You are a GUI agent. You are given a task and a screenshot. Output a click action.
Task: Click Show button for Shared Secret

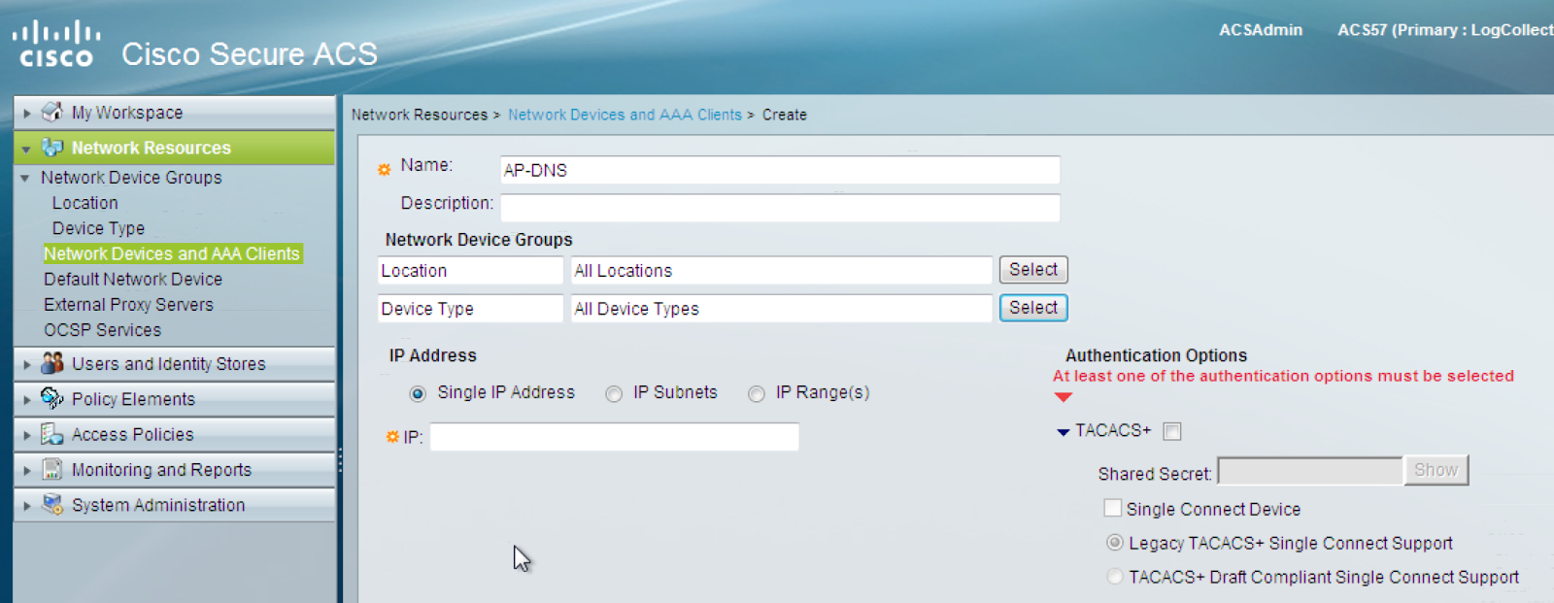point(1436,470)
